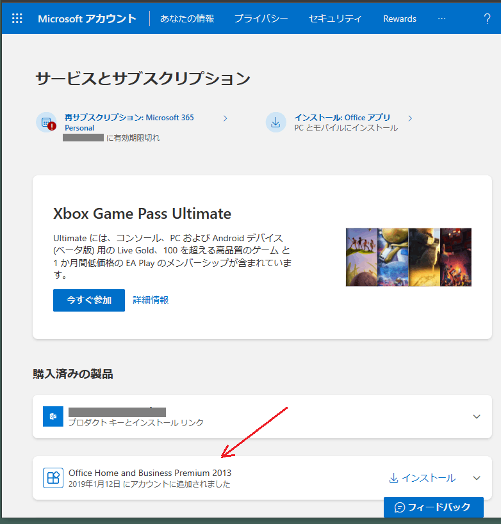Click the 今すぐ参加 button
Viewport: 501px width, 524px height.
89,300
